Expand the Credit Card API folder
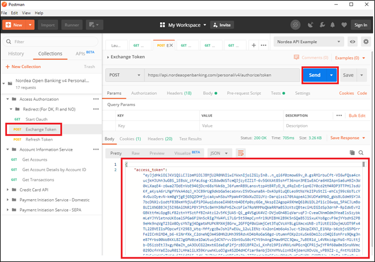This screenshot has width=375, height=262. pos(8,190)
